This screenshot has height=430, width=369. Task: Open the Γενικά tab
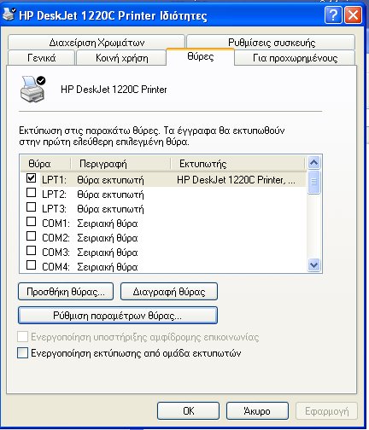pyautogui.click(x=42, y=58)
